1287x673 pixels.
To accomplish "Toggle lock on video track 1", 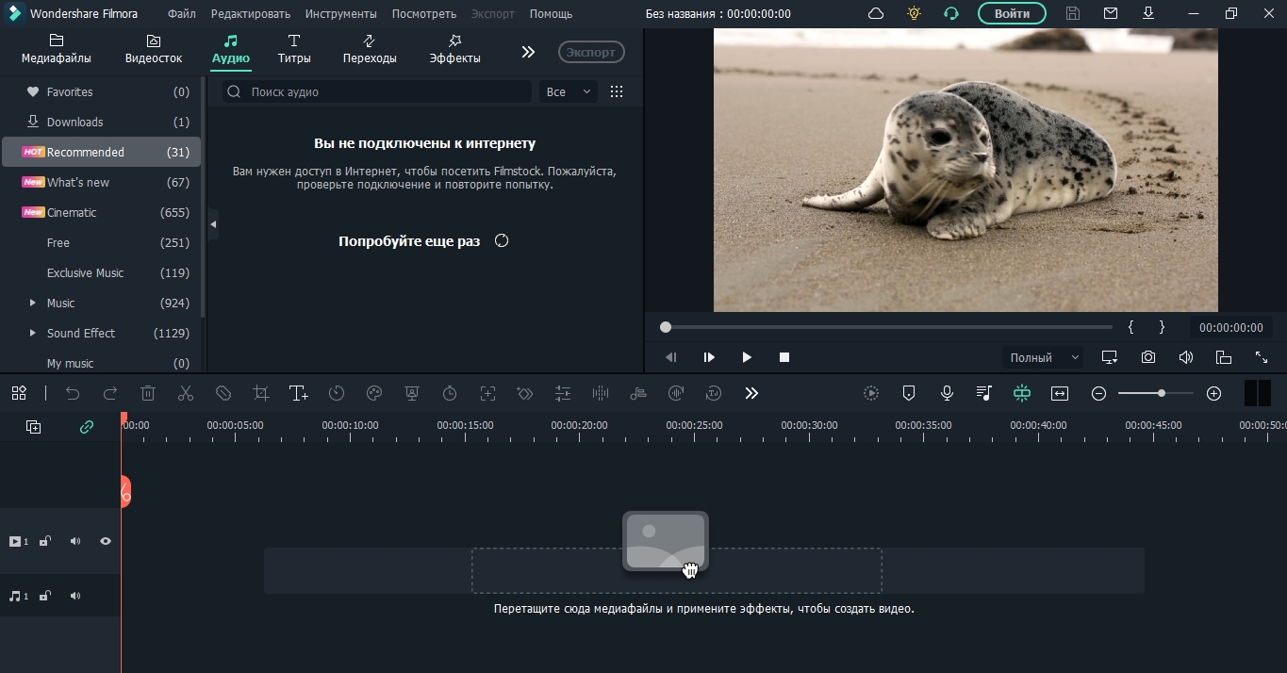I will tap(45, 541).
